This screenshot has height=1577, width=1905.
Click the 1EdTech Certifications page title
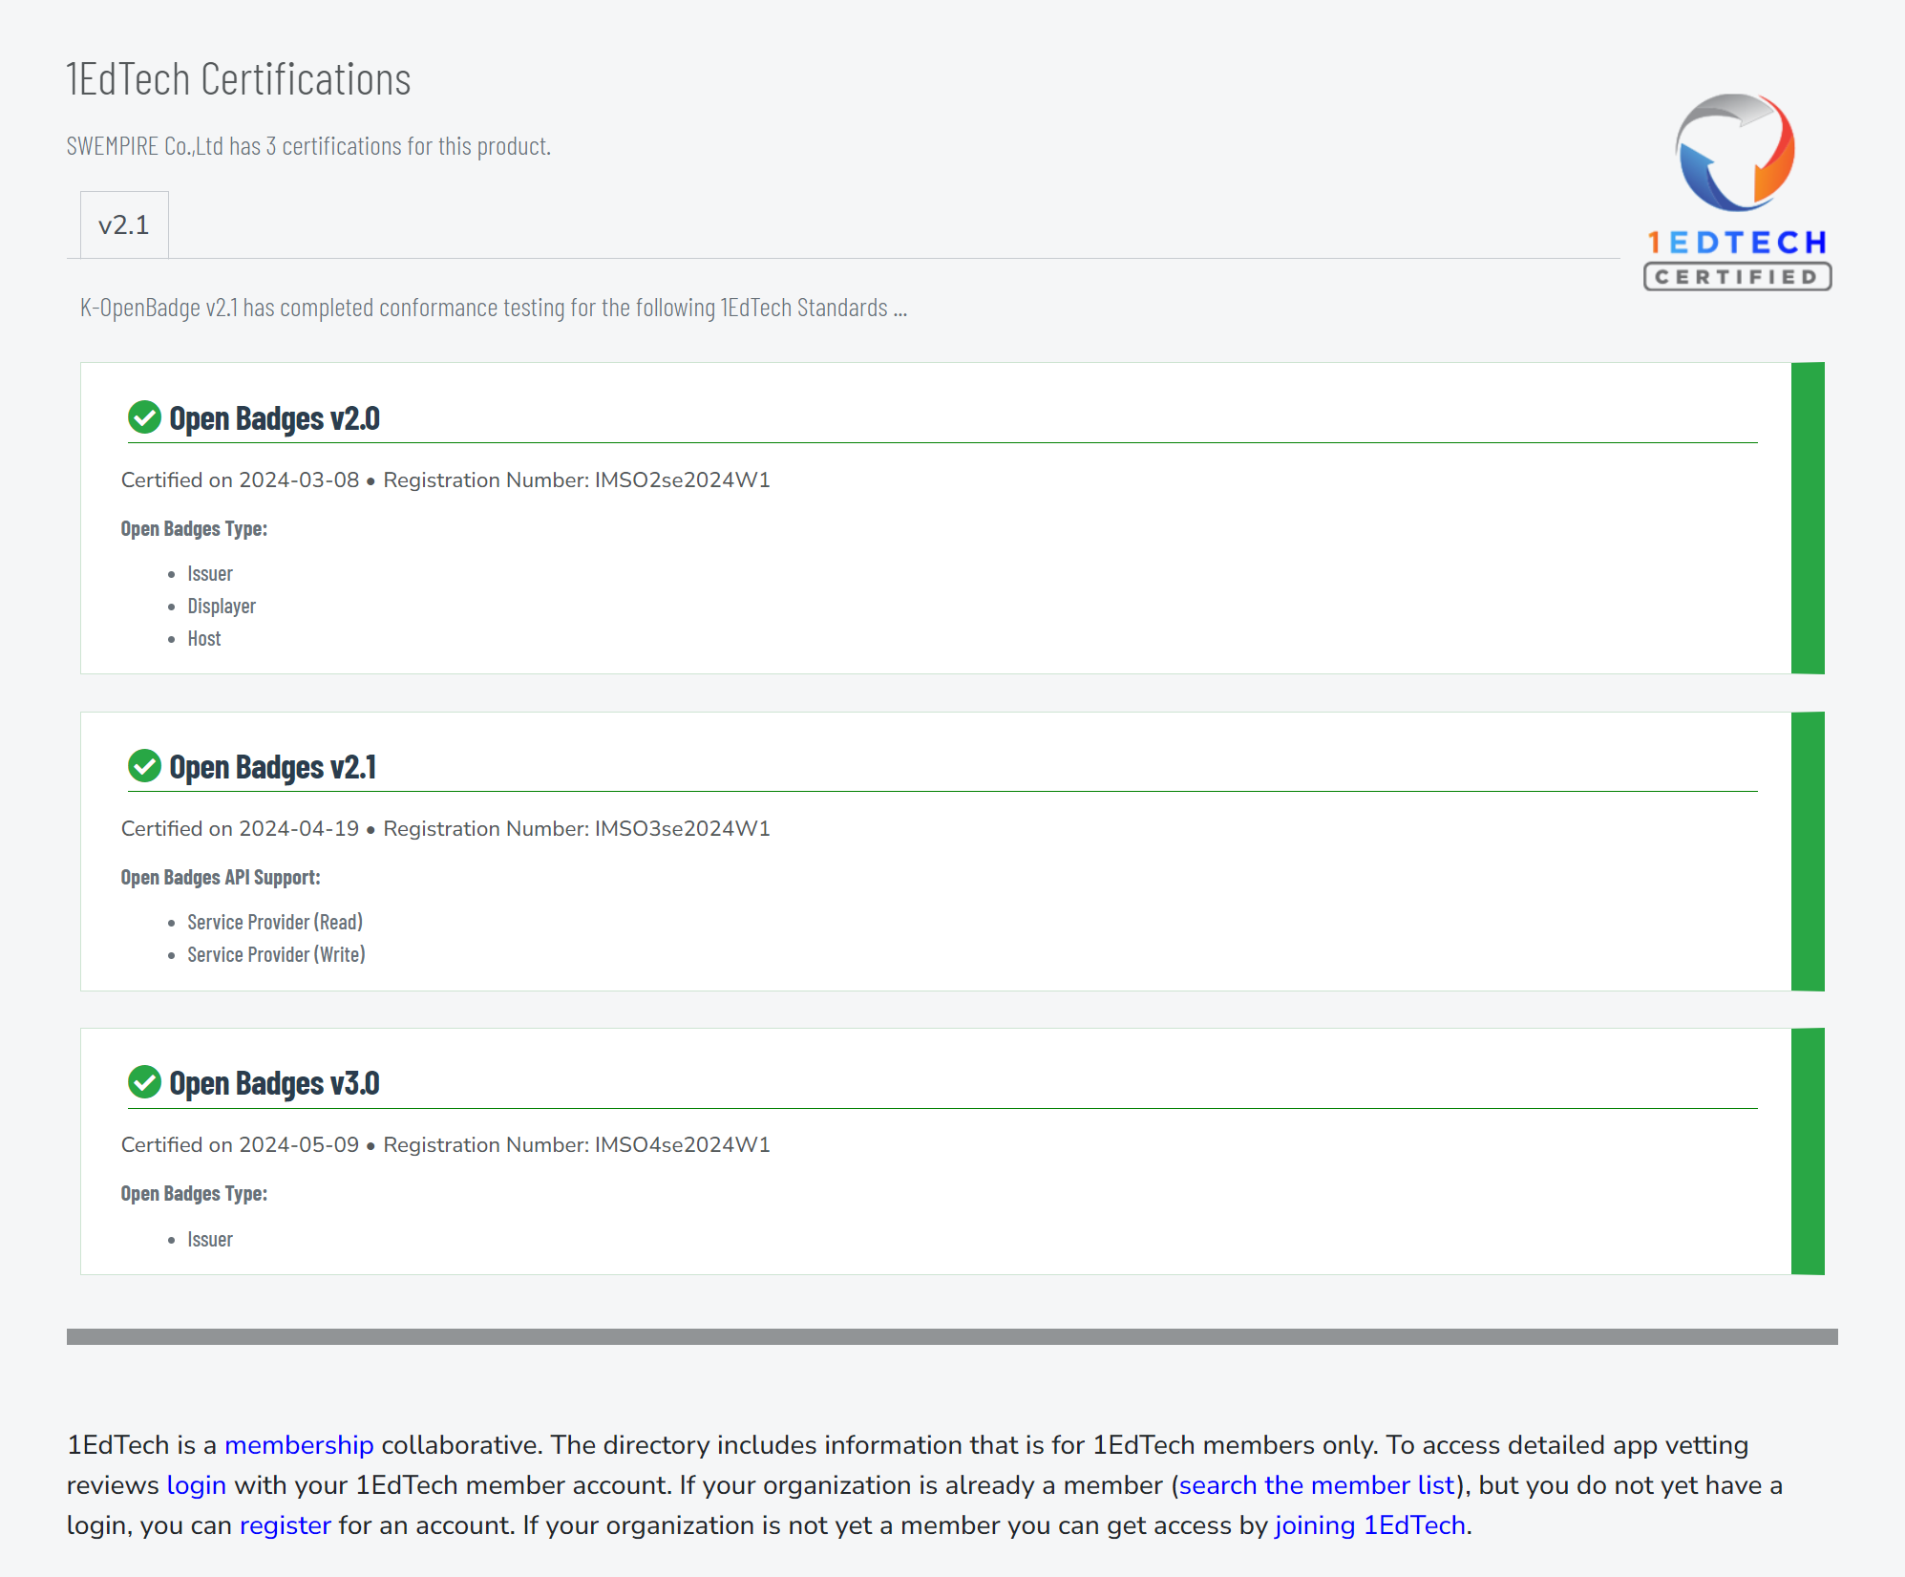tap(238, 79)
